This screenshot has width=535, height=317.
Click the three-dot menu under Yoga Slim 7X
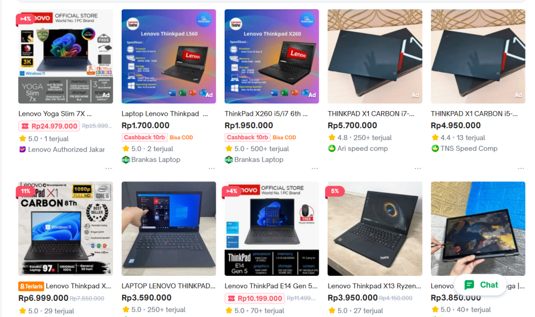(109, 168)
